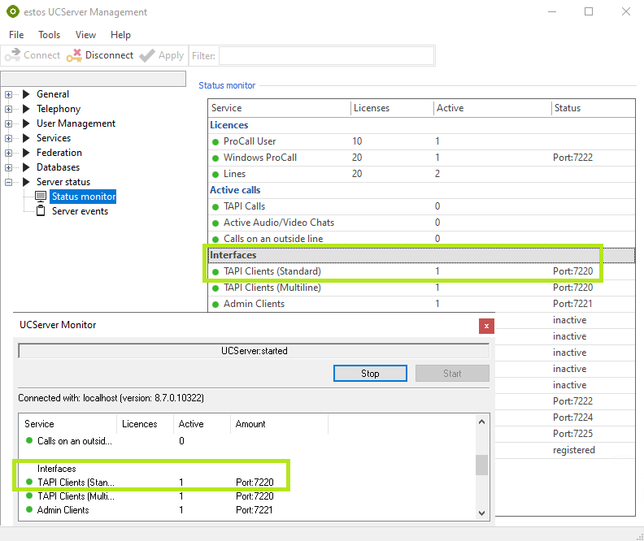Close the UCServer Monitor dialog
Viewport: 644px width, 541px height.
pyautogui.click(x=486, y=326)
